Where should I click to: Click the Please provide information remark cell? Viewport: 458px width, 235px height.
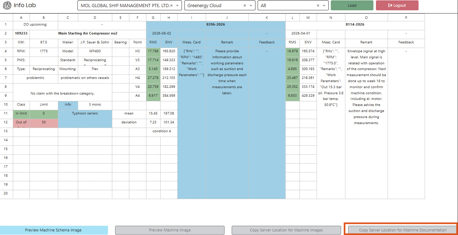pos(227,123)
